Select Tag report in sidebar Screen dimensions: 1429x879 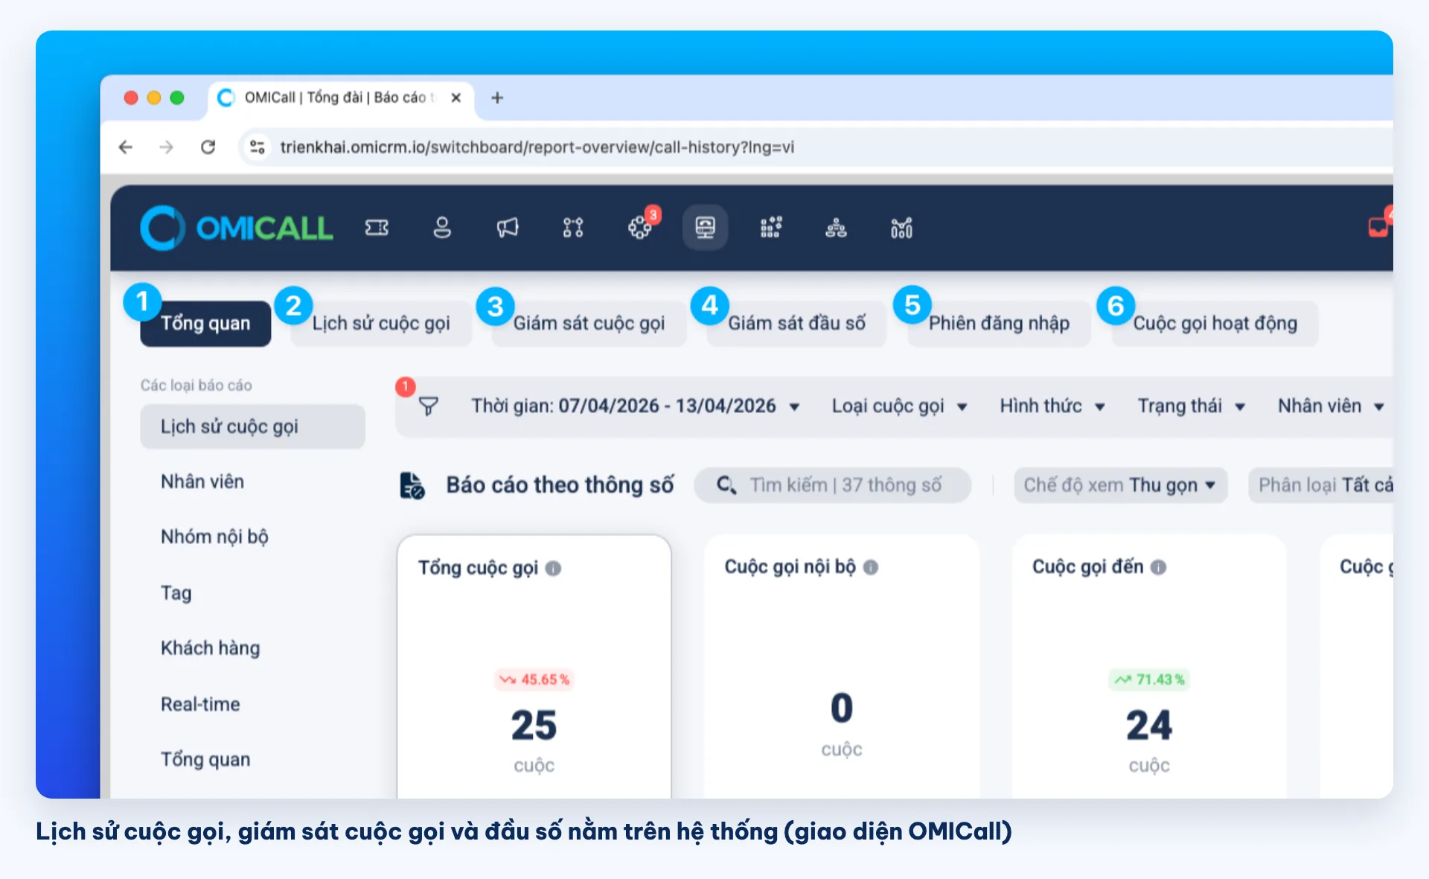click(x=176, y=592)
